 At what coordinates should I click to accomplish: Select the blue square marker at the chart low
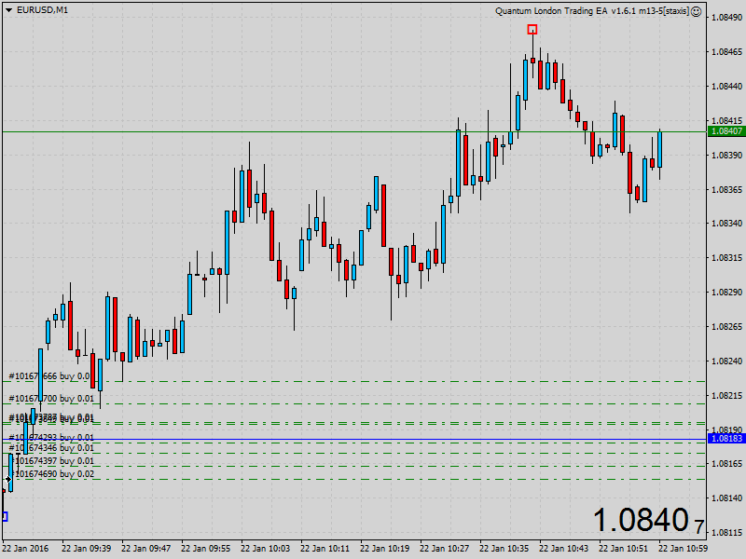[x=5, y=517]
